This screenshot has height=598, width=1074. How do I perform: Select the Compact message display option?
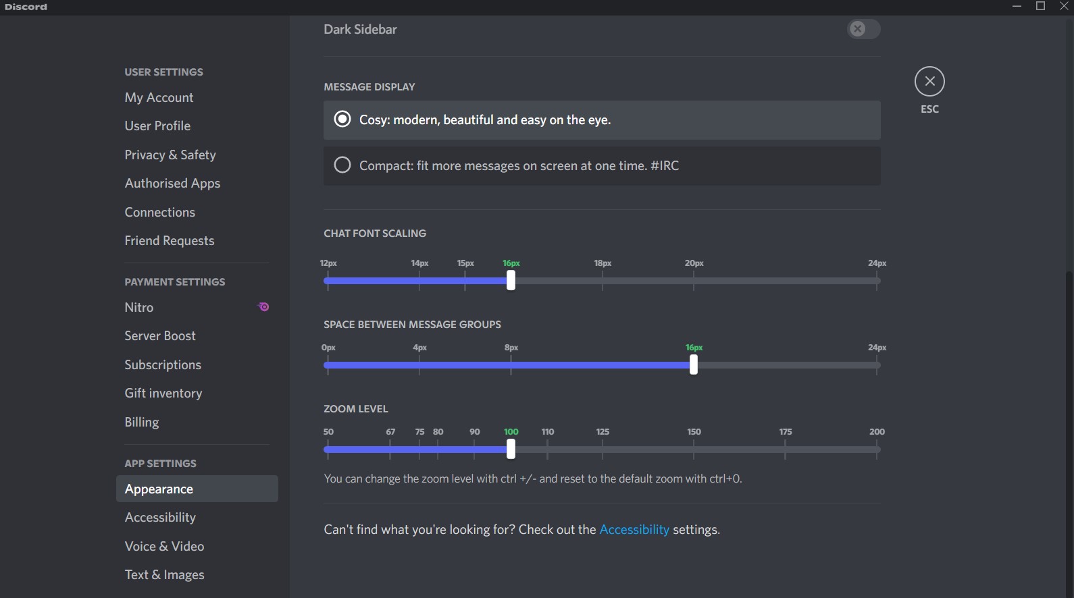click(x=342, y=165)
